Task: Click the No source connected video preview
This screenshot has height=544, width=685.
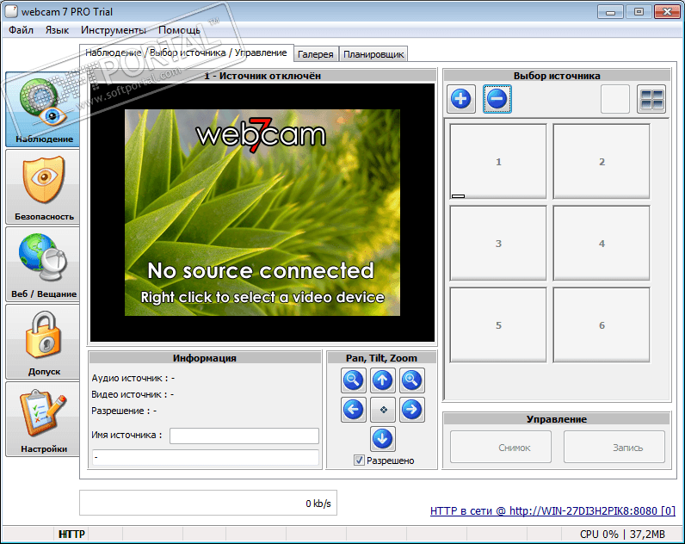Action: point(262,213)
